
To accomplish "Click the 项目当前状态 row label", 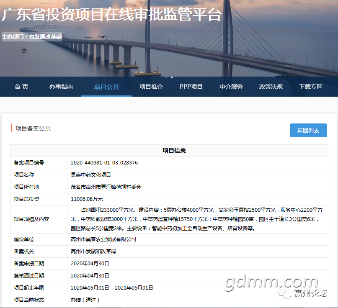I will click(29, 300).
